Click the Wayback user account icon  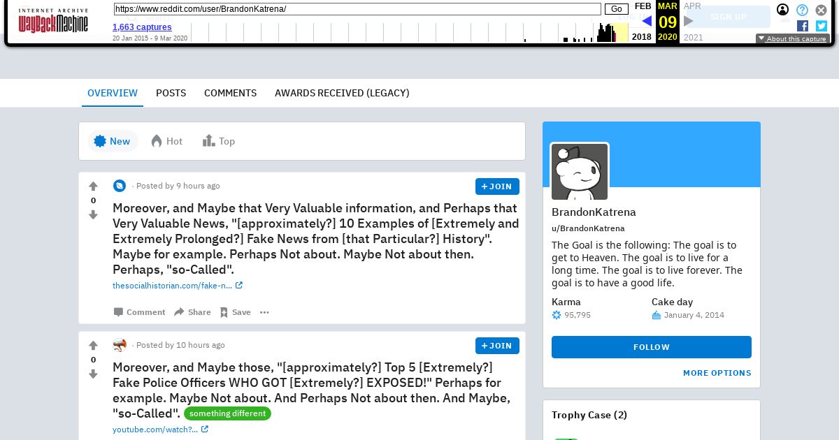click(783, 10)
